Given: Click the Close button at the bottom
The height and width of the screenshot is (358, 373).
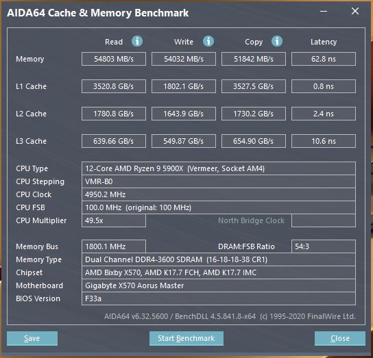Looking at the screenshot, I should tap(340, 338).
